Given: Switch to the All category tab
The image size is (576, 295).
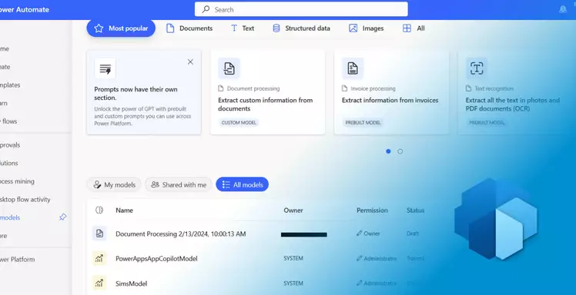Looking at the screenshot, I should (x=414, y=28).
